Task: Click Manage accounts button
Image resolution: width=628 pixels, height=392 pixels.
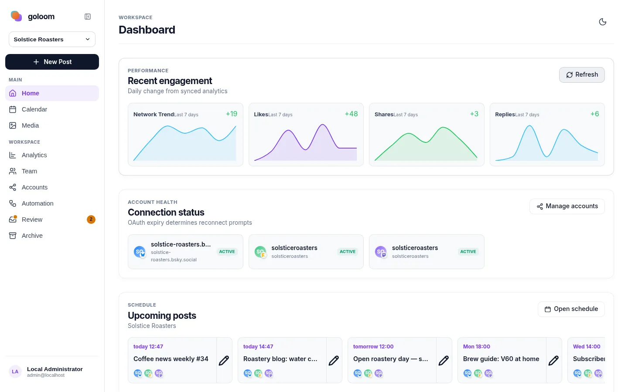Action: click(567, 206)
